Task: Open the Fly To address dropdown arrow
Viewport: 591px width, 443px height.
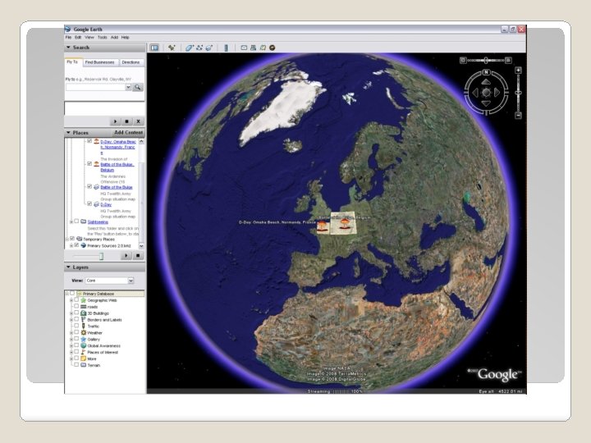Action: [x=128, y=87]
